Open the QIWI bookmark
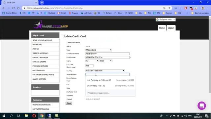 coord(129,13)
